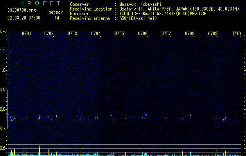Click the 0708 time marker
This screenshot has height=156, width=246.
click(190, 34)
